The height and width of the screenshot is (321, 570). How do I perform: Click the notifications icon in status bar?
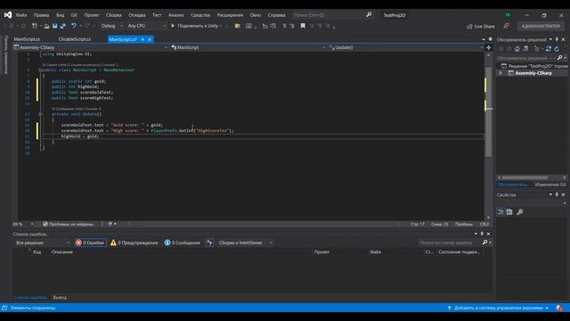tap(559, 308)
